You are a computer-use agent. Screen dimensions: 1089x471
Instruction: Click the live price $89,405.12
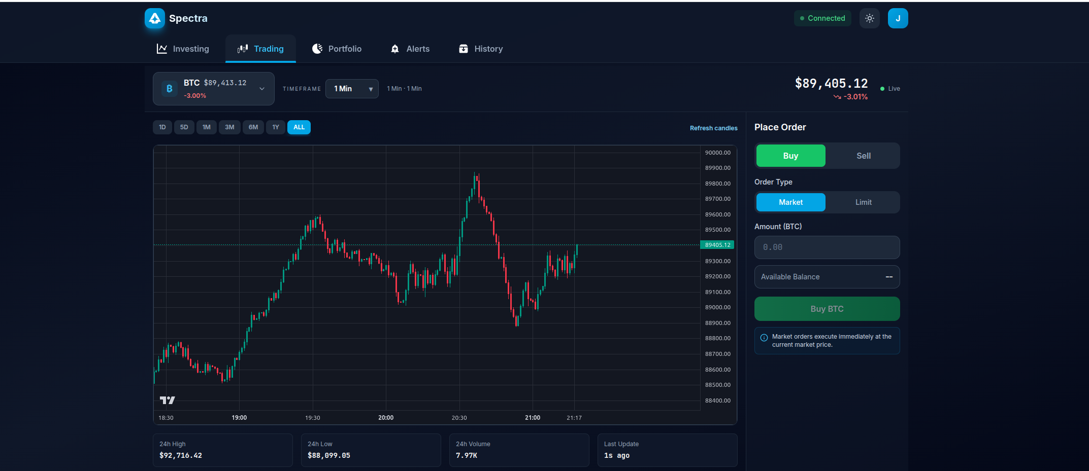pos(832,83)
